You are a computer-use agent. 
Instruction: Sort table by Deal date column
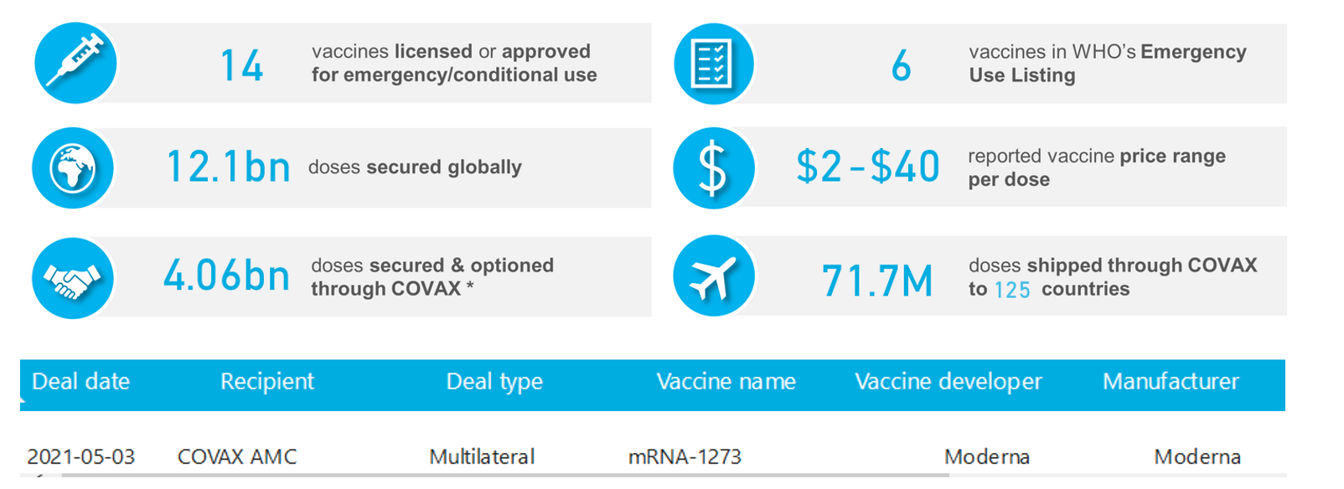click(x=81, y=382)
